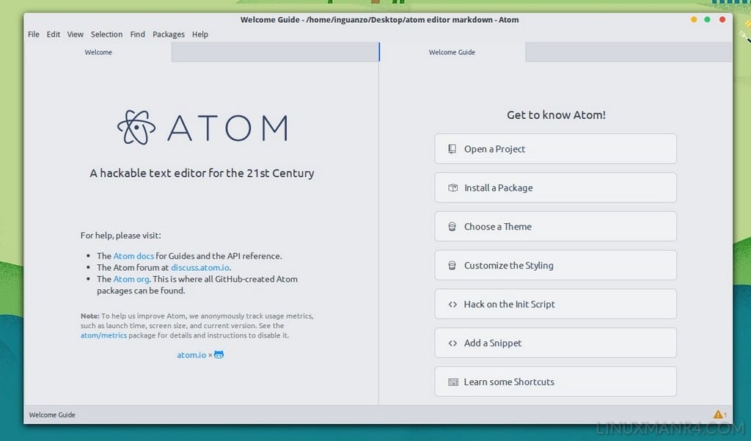Open the Atom docs link

click(133, 255)
